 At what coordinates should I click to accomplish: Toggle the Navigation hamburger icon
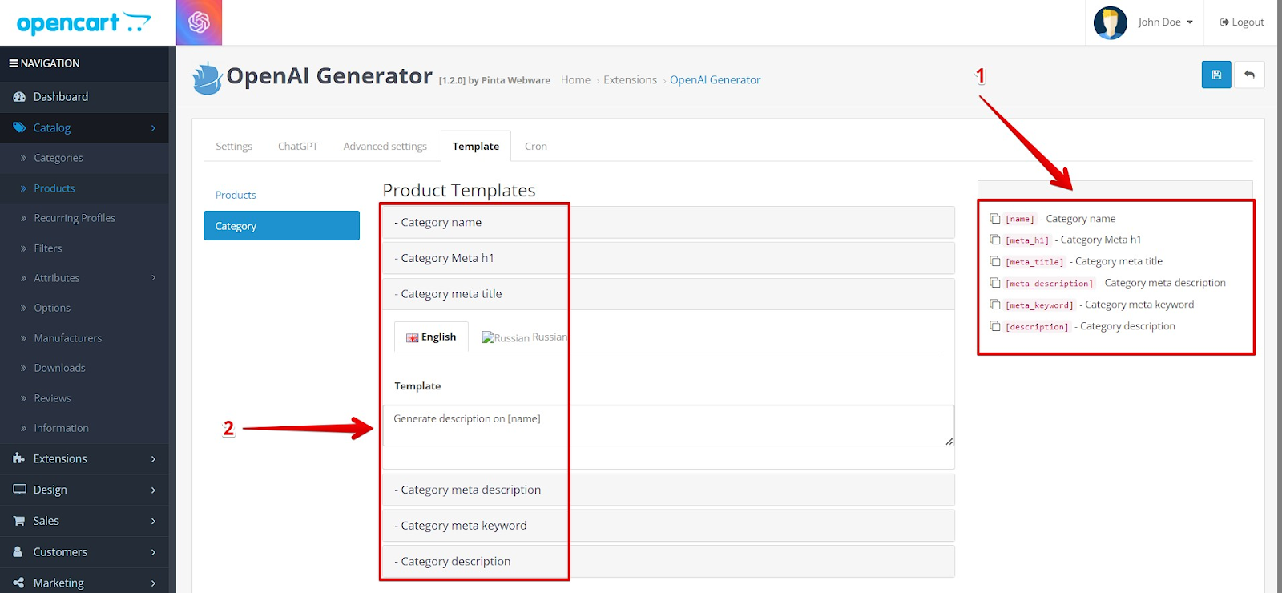(x=14, y=63)
